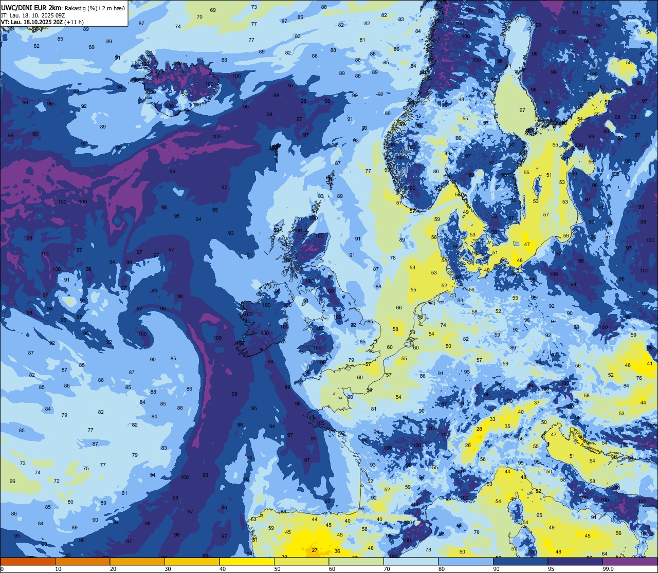Pick the 10–20 orange legend swatch

coord(82,561)
